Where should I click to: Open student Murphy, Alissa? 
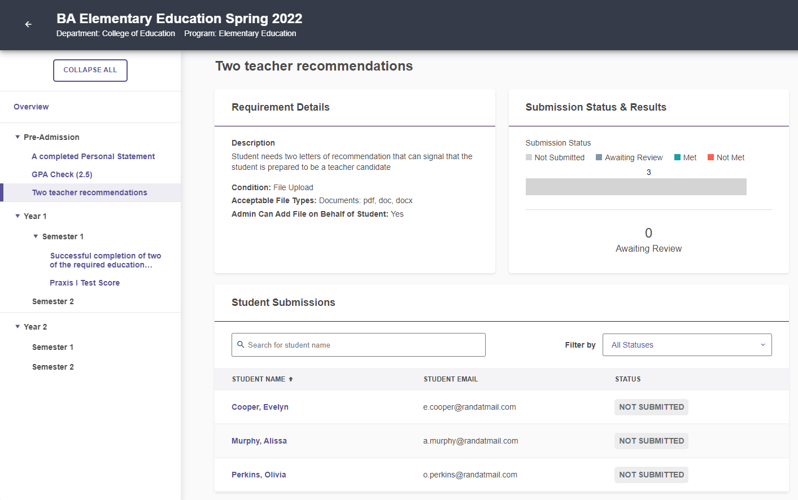point(259,441)
